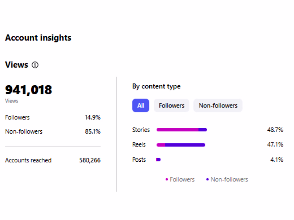The width and height of the screenshot is (294, 220).
Task: Click the Followers 14.9% row label
Action: (x=17, y=117)
